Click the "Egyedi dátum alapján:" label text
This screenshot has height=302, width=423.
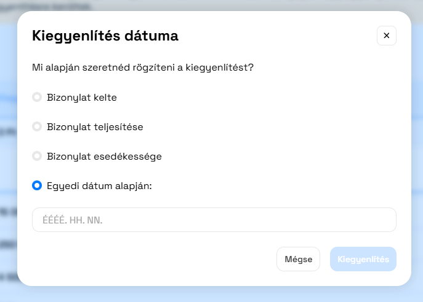(99, 185)
